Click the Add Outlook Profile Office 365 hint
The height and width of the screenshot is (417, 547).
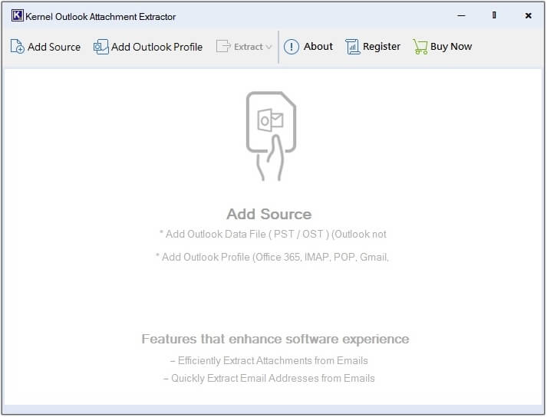272,257
